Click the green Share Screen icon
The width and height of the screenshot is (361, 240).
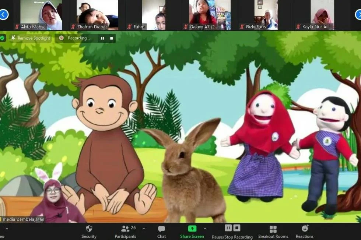coord(192,229)
